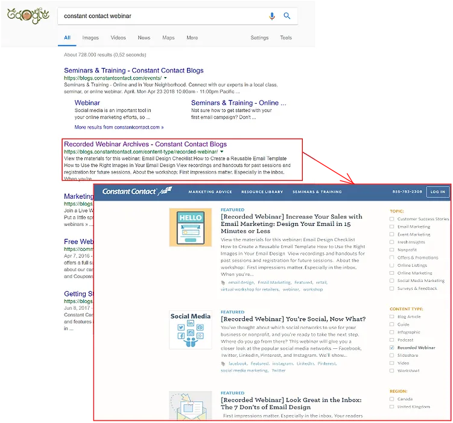Viewport: 453px width, 423px height.
Task: Click tag icon under email design article
Action: (223, 283)
